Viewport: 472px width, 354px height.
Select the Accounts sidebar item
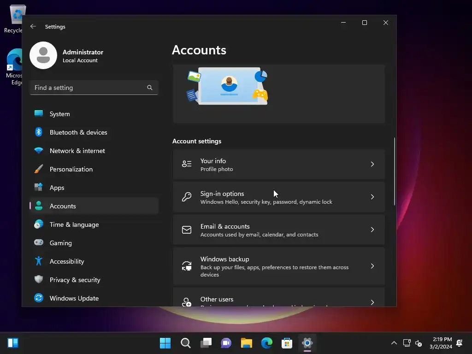point(94,206)
